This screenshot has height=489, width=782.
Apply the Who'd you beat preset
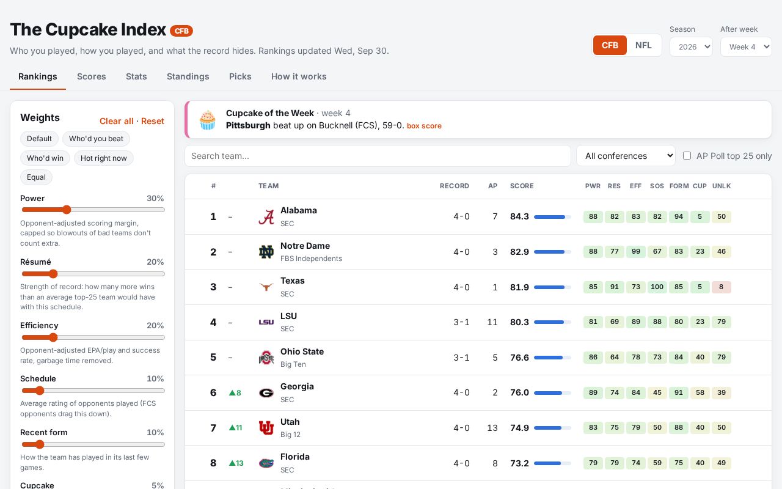(96, 139)
